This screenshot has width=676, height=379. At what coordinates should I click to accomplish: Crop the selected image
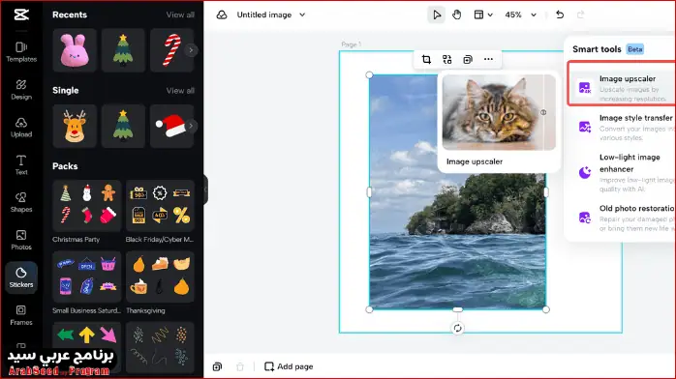[x=426, y=59]
